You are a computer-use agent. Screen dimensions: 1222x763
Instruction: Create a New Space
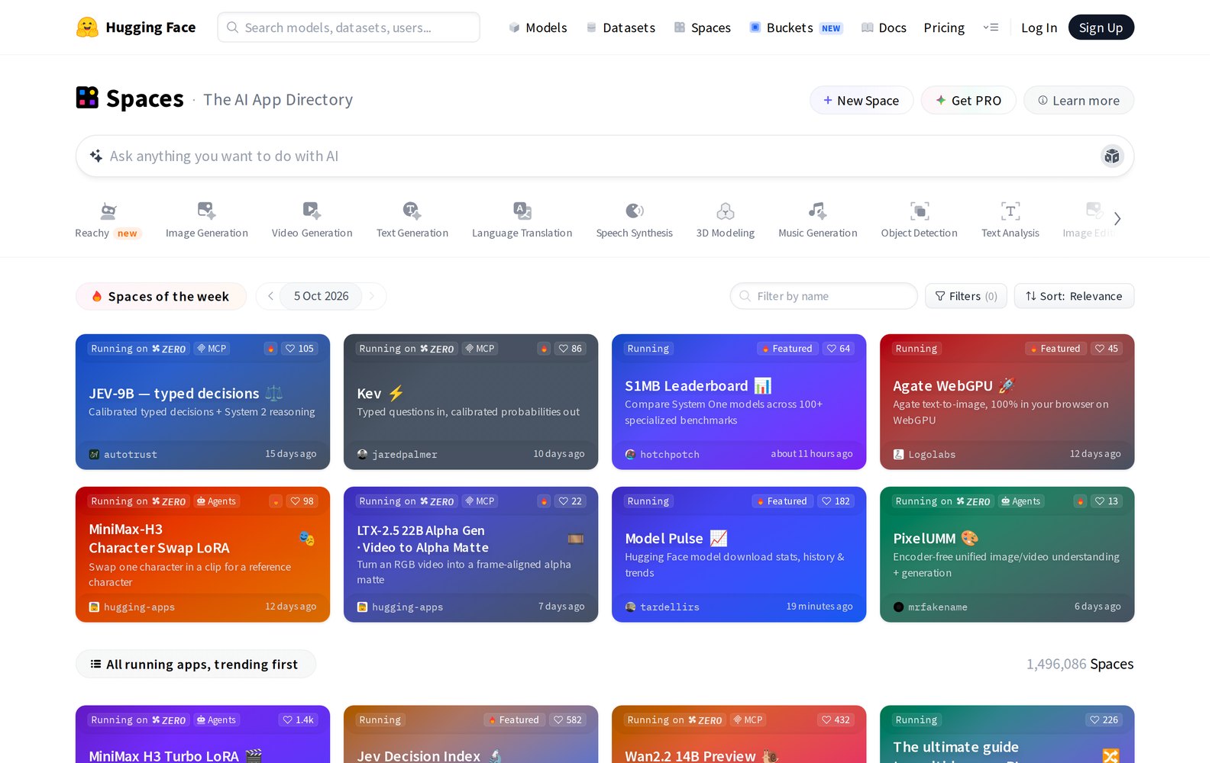(x=861, y=100)
